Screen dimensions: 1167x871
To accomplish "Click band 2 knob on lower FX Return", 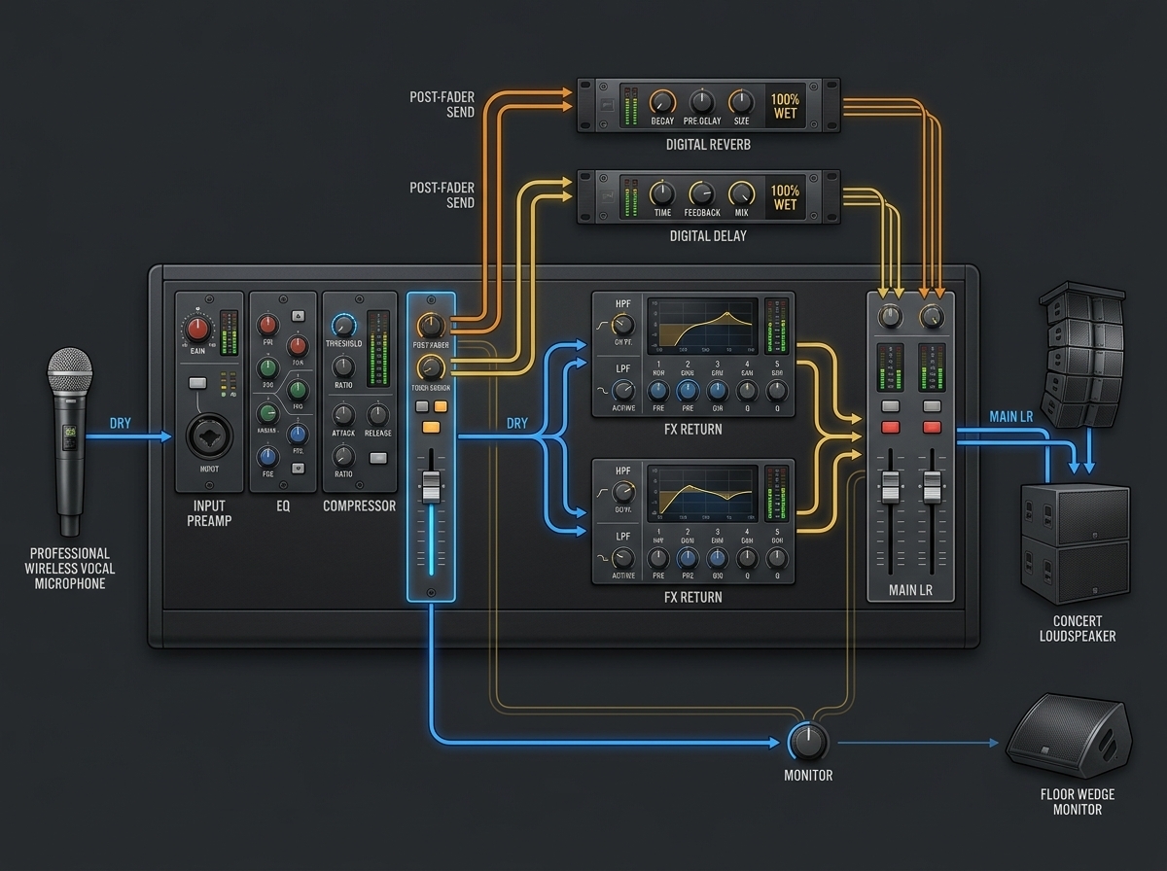I will click(x=688, y=558).
